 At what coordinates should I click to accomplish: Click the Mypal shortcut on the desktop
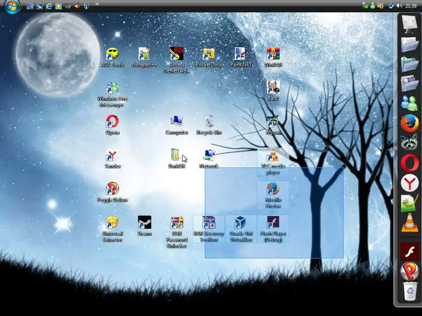click(273, 125)
